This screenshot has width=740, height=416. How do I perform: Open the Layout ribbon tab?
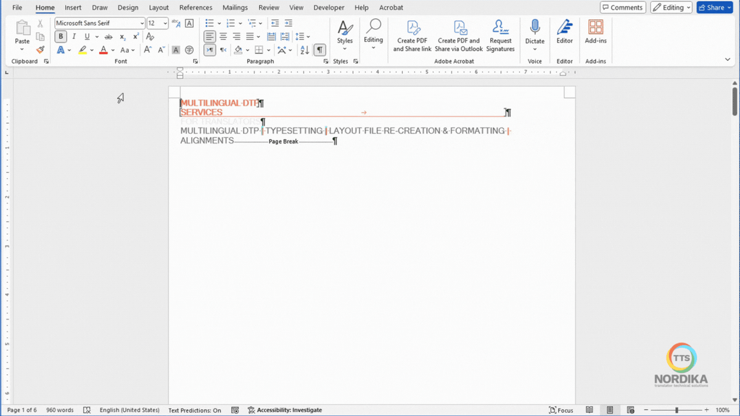pos(158,7)
